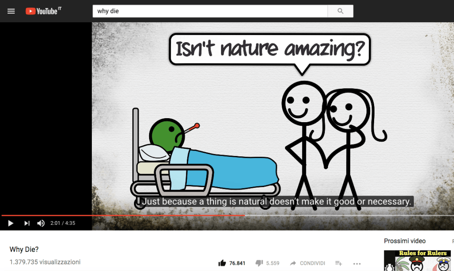454x271 pixels.
Task: Dislike the video with the thumbs down
Action: click(x=260, y=263)
